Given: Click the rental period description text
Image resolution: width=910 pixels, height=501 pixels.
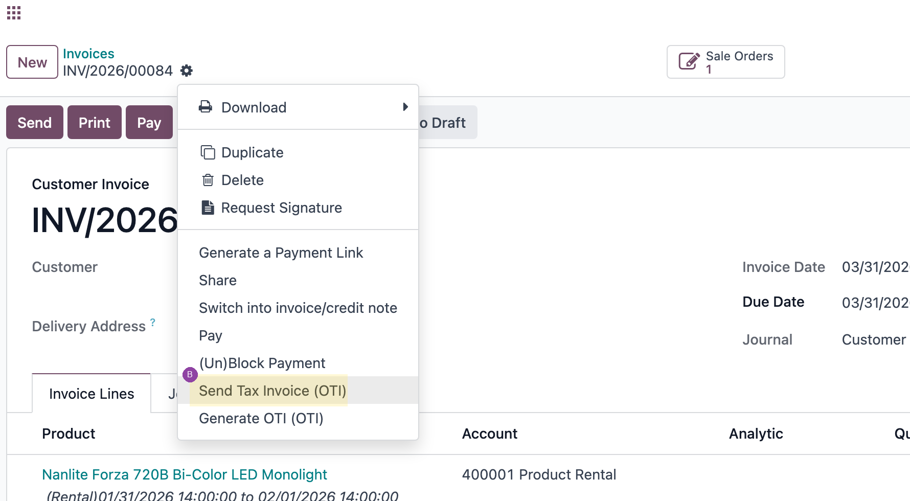Looking at the screenshot, I should click(222, 495).
